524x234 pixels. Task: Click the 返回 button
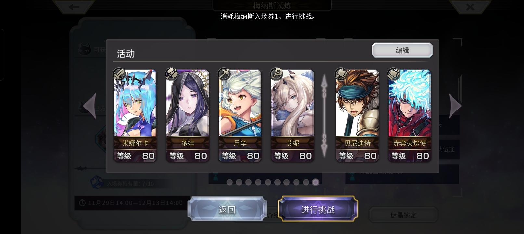click(227, 209)
